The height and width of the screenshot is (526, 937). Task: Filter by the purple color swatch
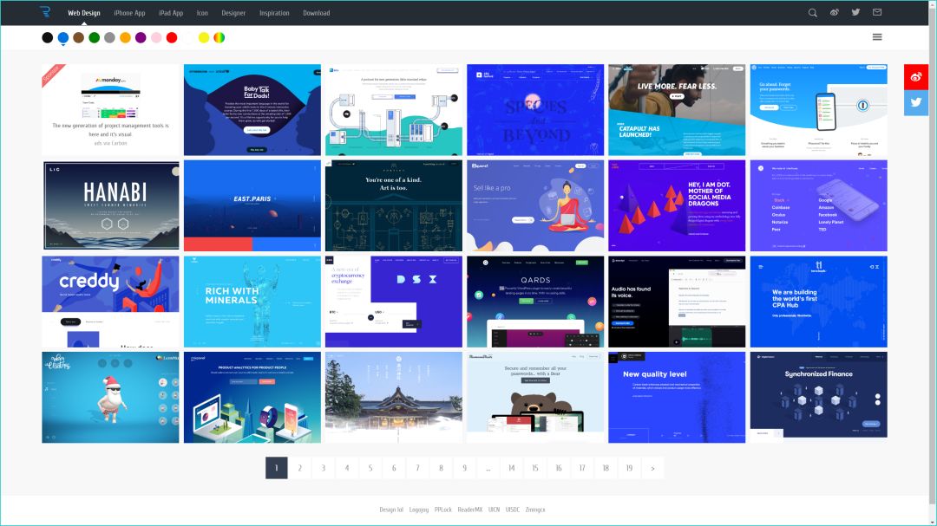[141, 37]
